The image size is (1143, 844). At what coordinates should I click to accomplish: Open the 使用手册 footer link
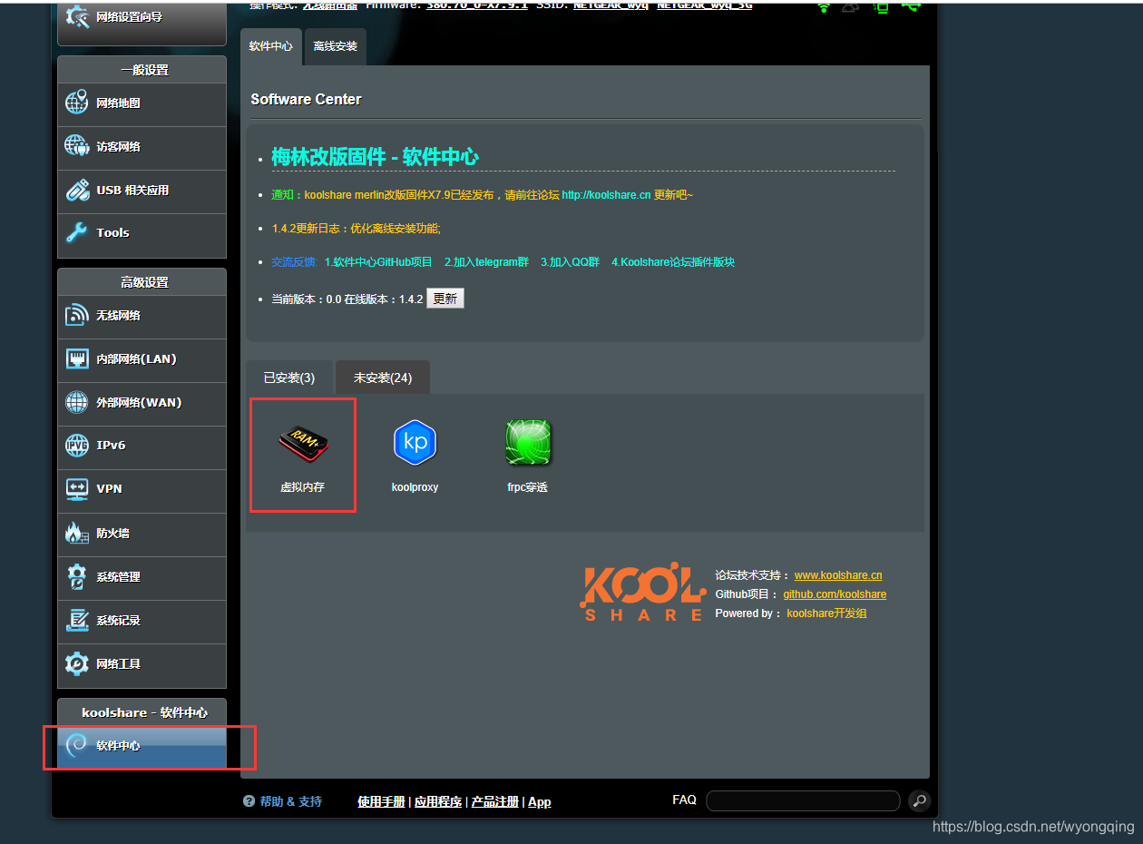pos(381,802)
